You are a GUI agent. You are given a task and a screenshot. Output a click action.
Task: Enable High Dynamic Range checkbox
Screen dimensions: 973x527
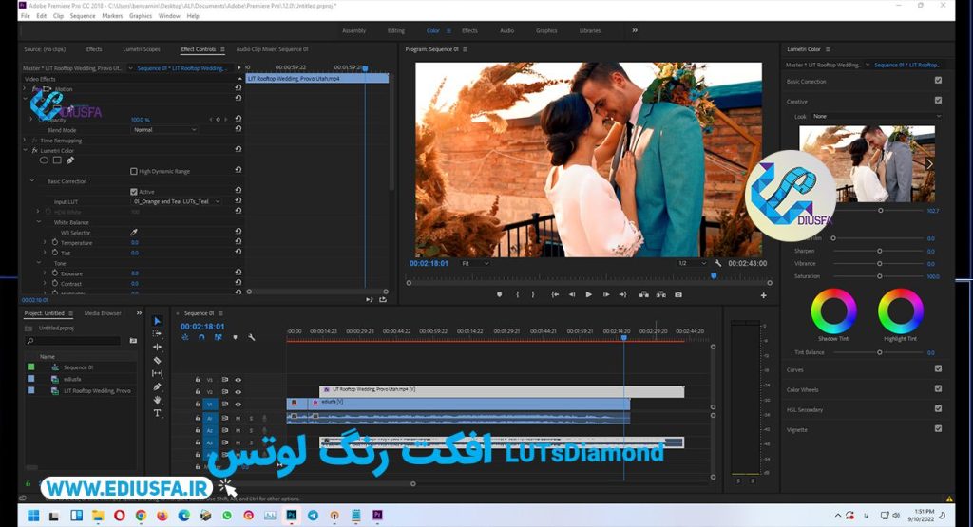point(133,171)
